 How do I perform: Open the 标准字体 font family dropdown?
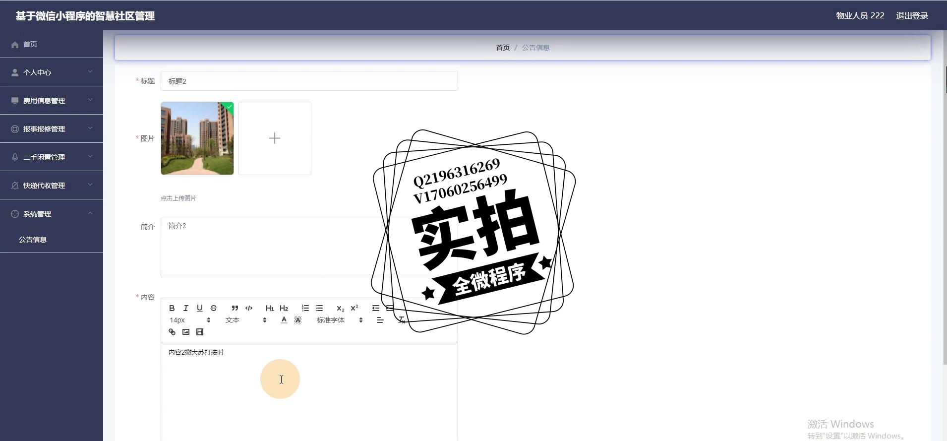[340, 320]
